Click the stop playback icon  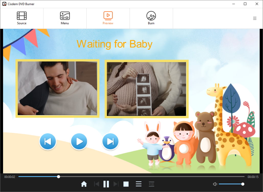click(x=126, y=184)
